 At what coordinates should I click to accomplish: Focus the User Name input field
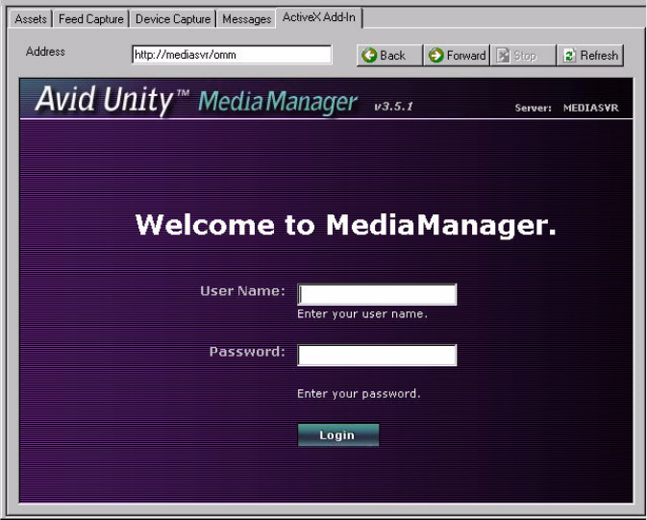tap(377, 294)
